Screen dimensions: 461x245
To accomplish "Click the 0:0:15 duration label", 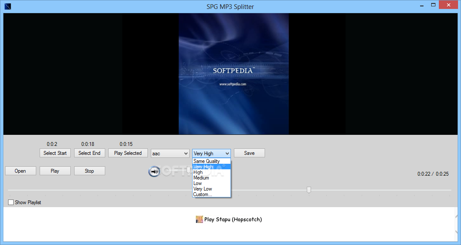I will tap(126, 144).
